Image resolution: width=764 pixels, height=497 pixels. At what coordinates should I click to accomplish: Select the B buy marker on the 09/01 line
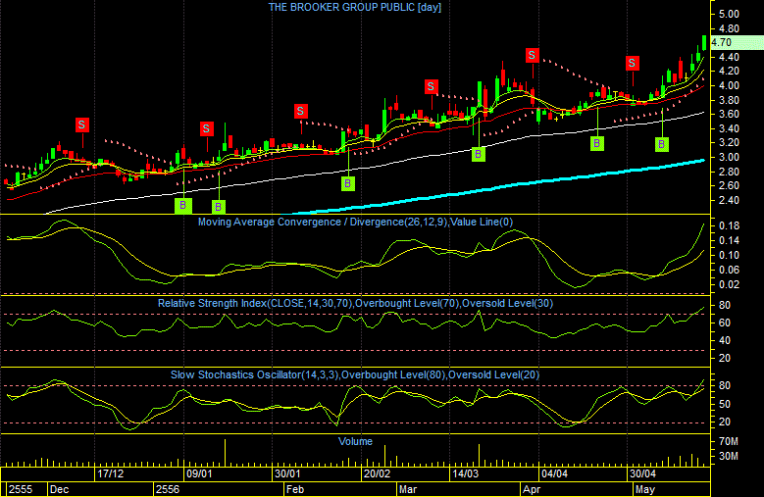pos(183,206)
